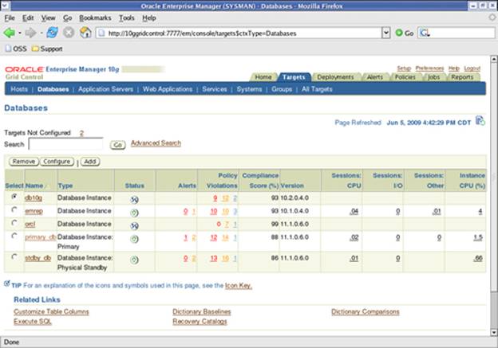Switch to the Policies tab
The height and width of the screenshot is (348, 498).
(405, 77)
